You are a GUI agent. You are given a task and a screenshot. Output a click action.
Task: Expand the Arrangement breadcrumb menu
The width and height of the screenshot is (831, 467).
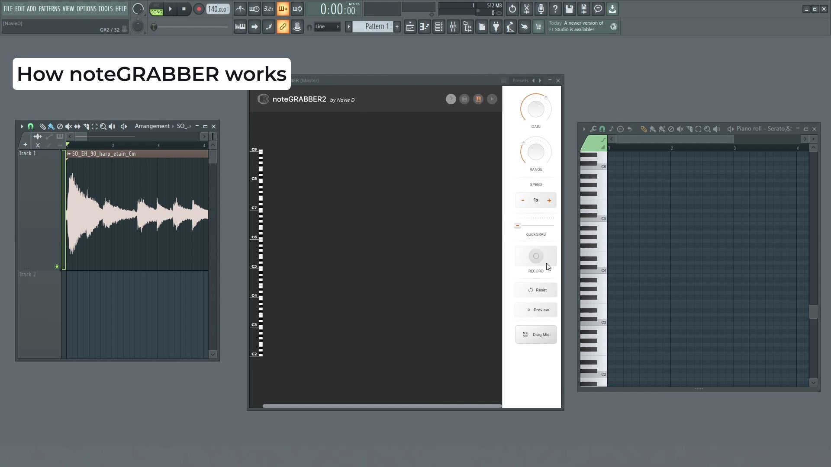point(152,126)
